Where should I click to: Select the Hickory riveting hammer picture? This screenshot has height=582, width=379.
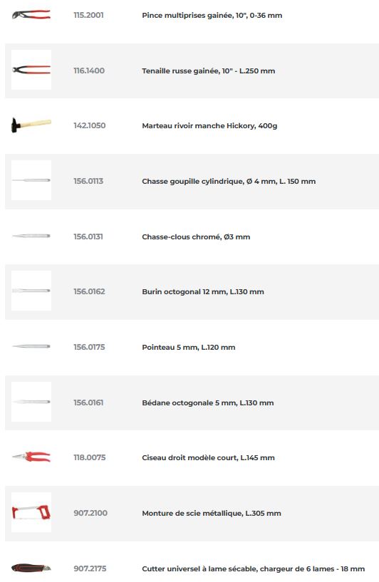pyautogui.click(x=31, y=125)
